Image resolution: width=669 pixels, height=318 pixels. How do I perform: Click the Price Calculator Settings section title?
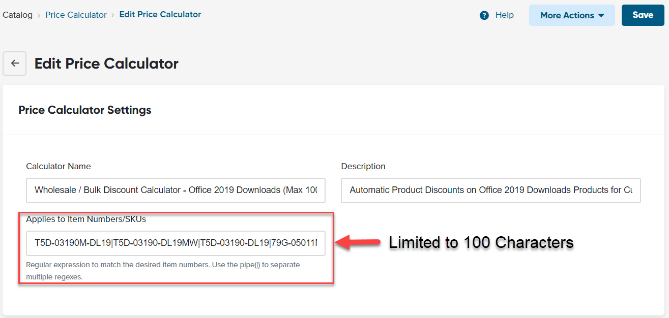[x=85, y=110]
